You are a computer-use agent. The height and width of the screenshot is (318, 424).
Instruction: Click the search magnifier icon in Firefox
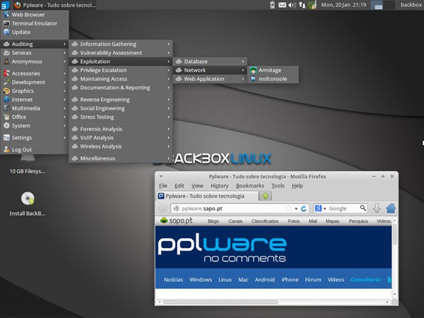click(363, 208)
